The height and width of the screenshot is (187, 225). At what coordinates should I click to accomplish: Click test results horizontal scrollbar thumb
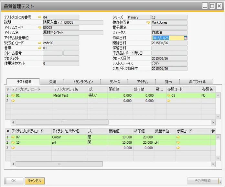(62, 122)
